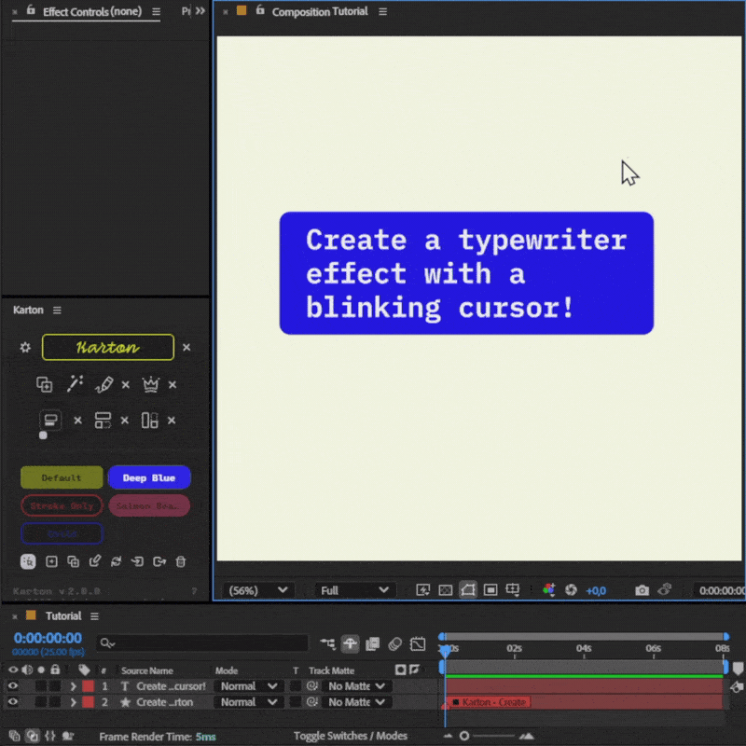Lock the Create ...rton layer
The width and height of the screenshot is (746, 746).
(x=54, y=702)
